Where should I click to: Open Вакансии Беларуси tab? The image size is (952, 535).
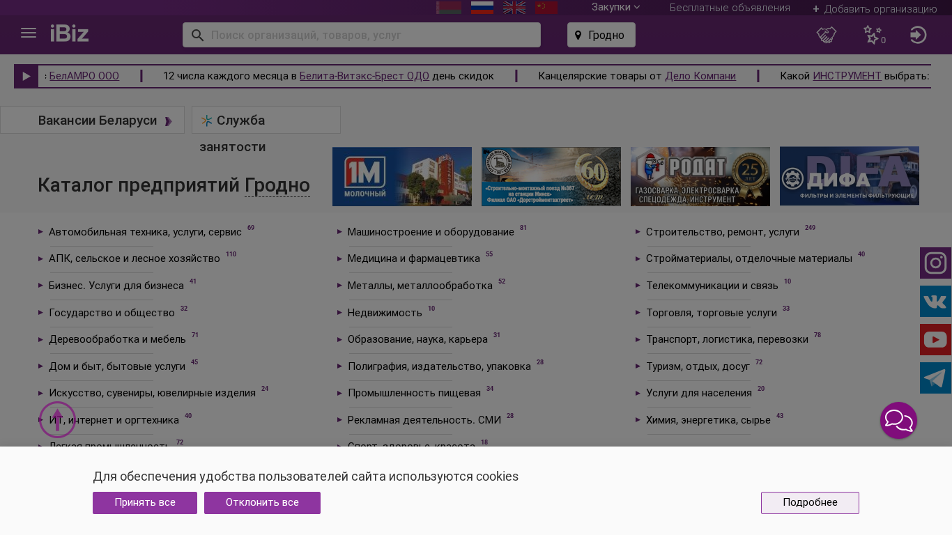92,120
